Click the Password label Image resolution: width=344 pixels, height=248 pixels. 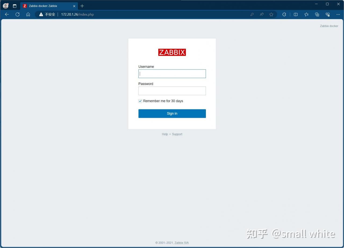pyautogui.click(x=146, y=84)
